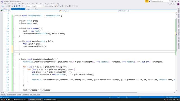Open the Output panel tab
Screen dimensions: 180x101
(x=19, y=95)
